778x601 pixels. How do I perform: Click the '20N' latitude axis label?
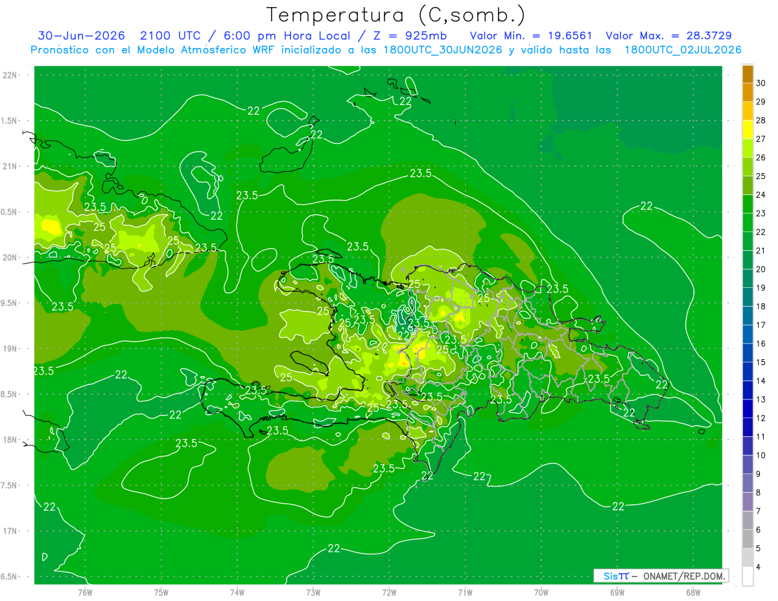coord(11,257)
